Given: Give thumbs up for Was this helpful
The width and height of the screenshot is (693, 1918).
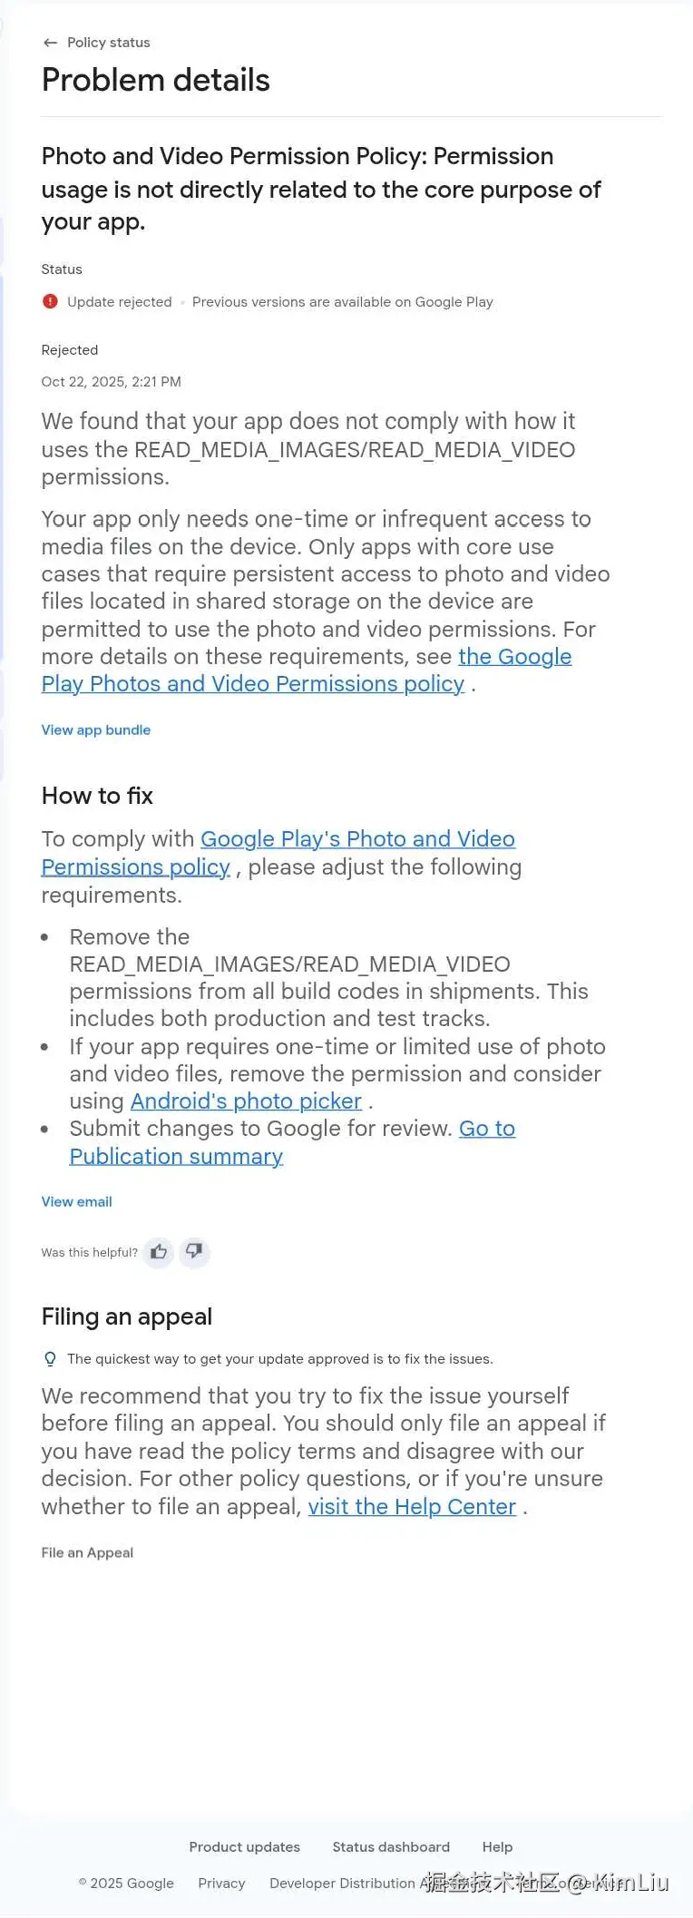Looking at the screenshot, I should (x=159, y=1252).
